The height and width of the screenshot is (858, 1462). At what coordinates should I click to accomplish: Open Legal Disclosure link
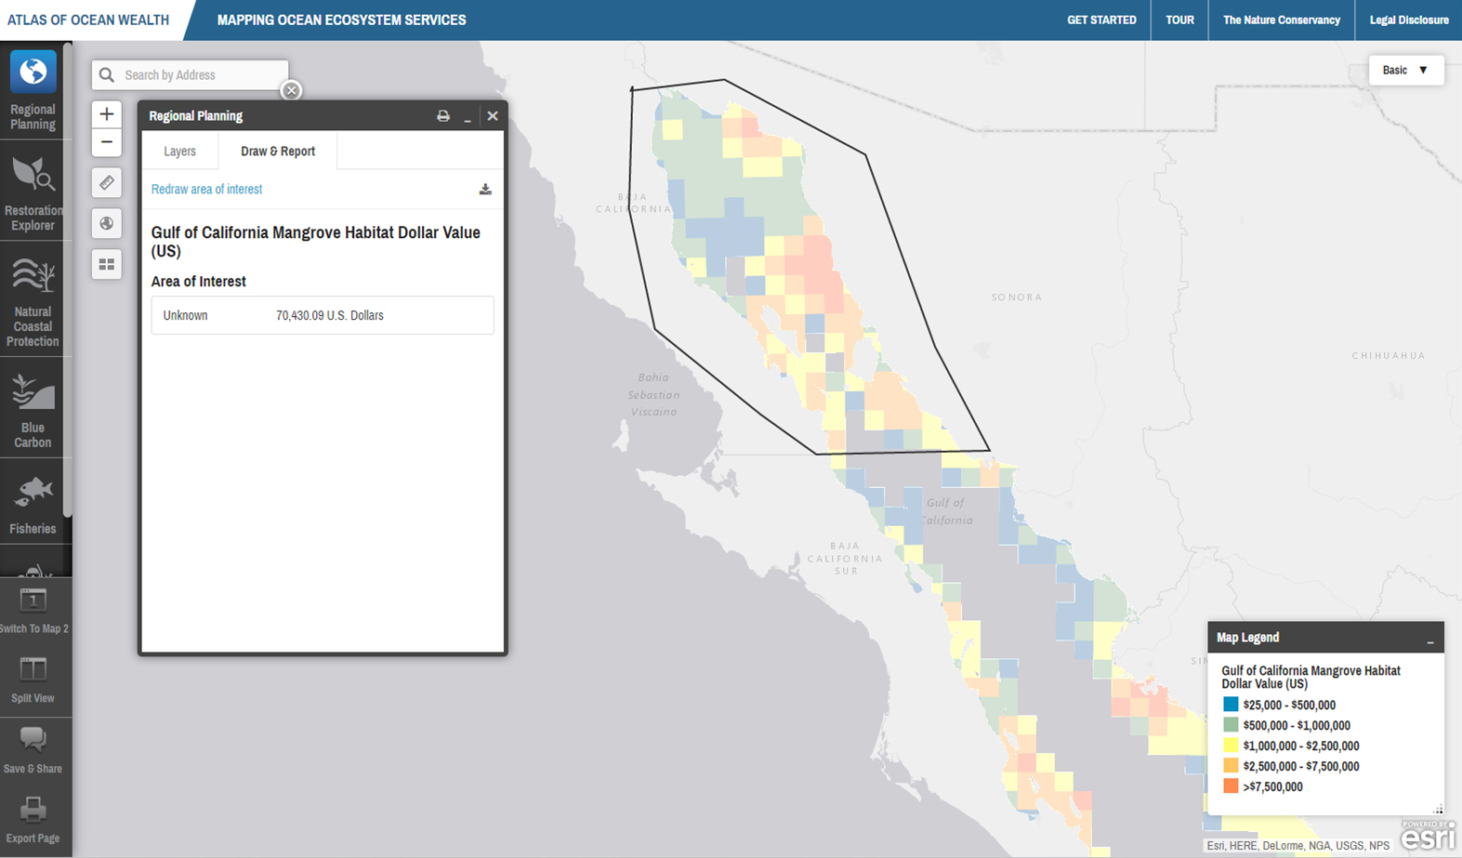(x=1408, y=20)
